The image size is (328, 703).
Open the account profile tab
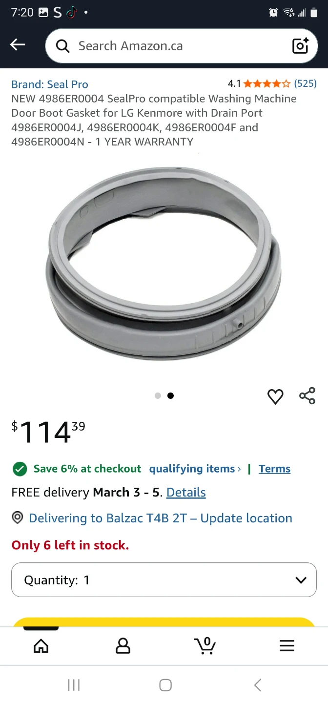123,646
